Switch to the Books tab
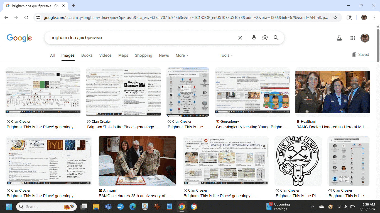 pos(87,55)
